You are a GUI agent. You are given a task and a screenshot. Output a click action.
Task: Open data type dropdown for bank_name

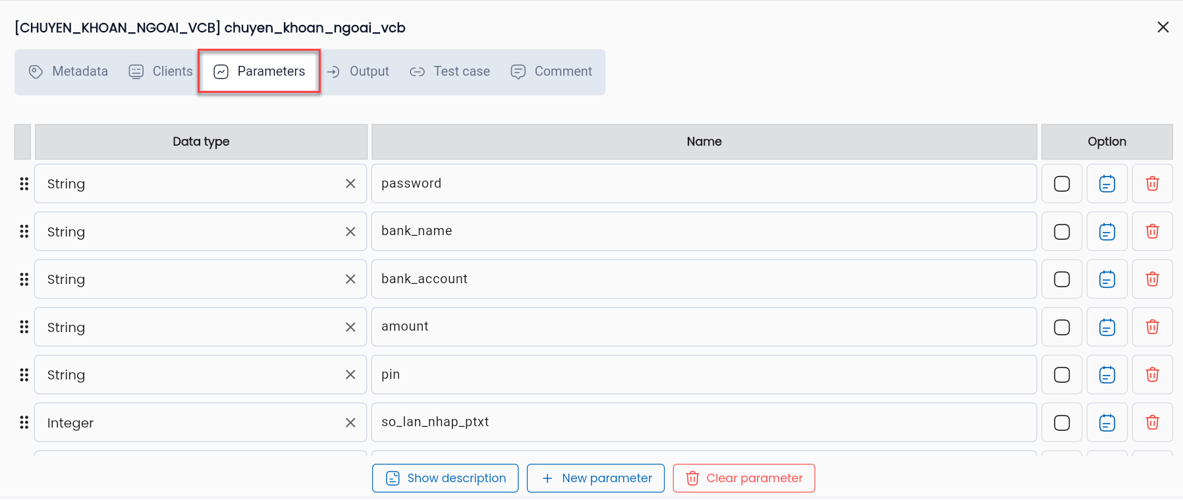pyautogui.click(x=191, y=231)
